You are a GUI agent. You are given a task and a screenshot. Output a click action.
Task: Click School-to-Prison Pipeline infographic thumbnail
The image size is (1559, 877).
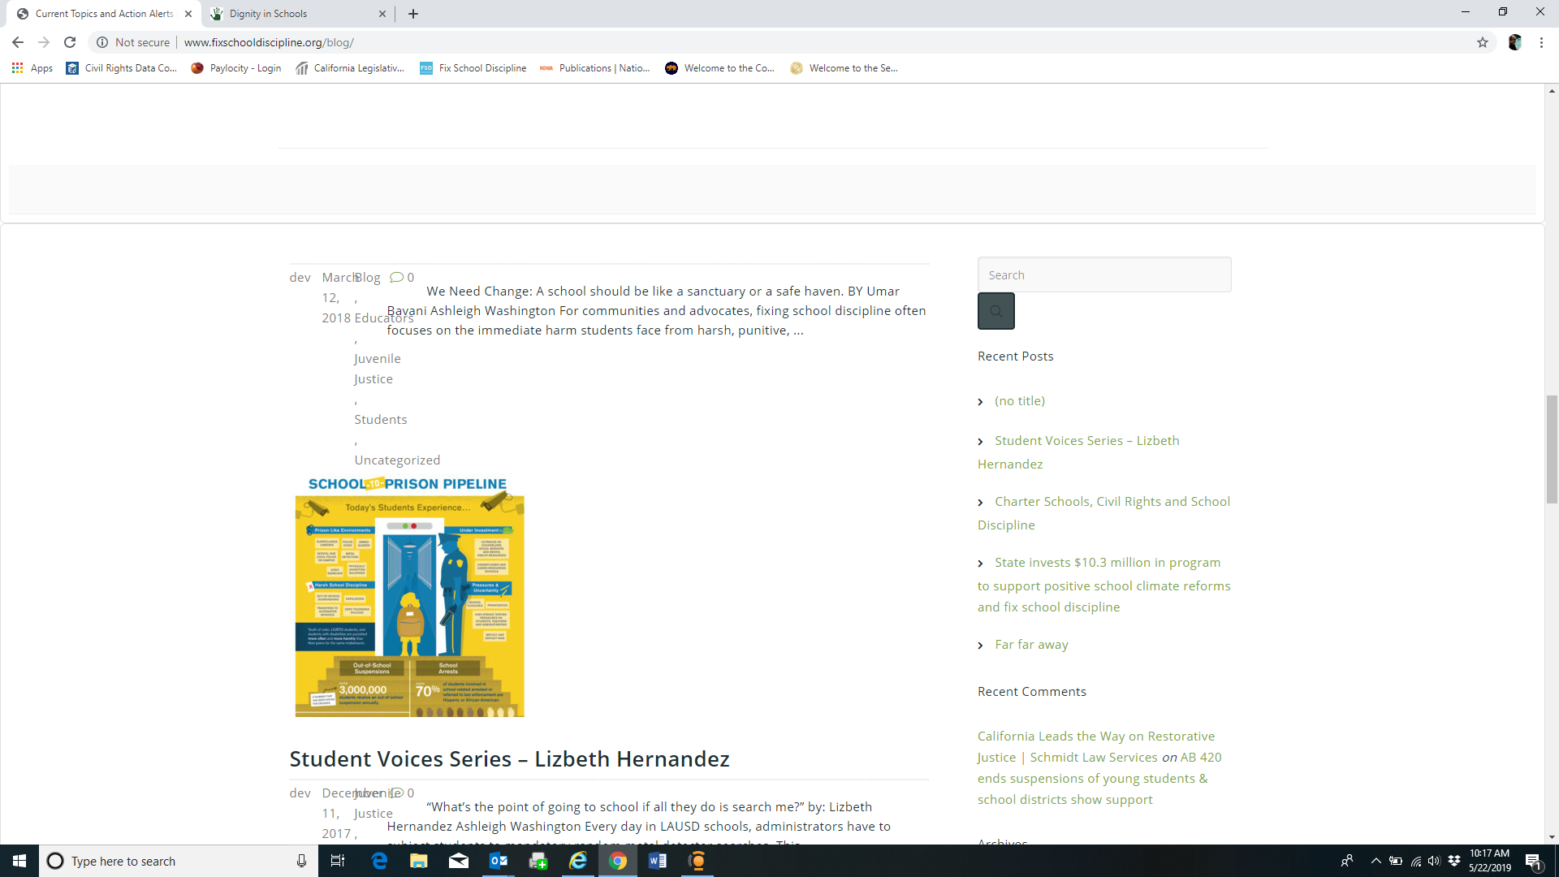point(409,596)
